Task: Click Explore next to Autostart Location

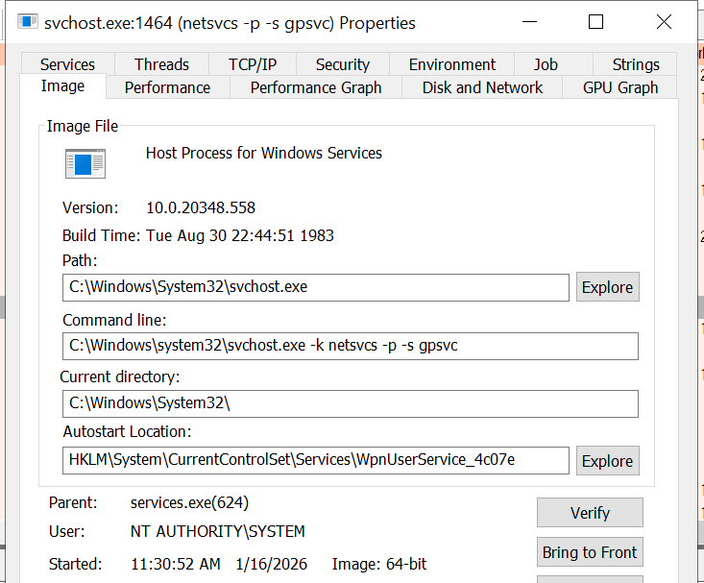Action: point(607,461)
